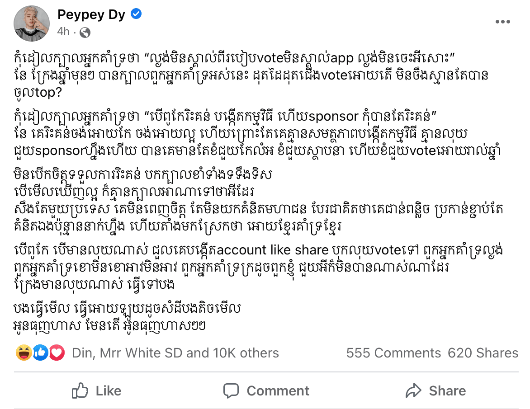View the 620 Shares list
530x409 pixels.
coord(483,353)
